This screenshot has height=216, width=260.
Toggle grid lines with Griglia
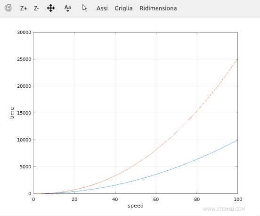(x=123, y=8)
